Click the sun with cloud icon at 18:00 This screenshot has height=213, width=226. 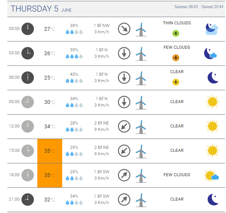211,175
